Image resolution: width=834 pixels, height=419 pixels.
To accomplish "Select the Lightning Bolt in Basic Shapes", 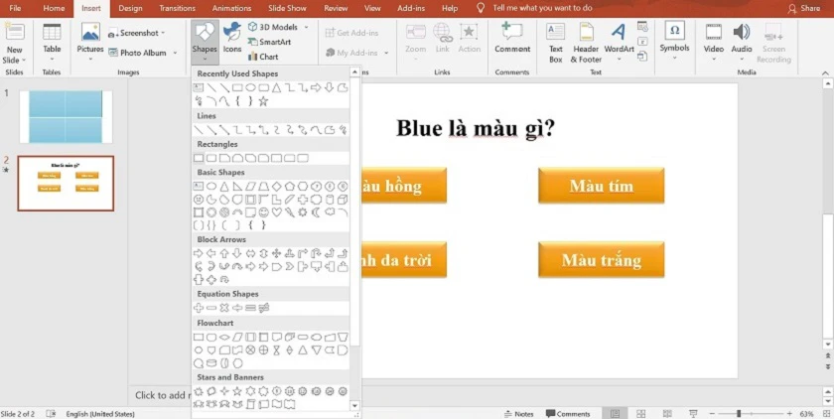I will [x=290, y=212].
